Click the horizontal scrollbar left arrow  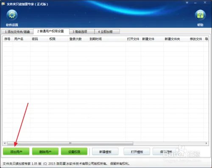5,143
